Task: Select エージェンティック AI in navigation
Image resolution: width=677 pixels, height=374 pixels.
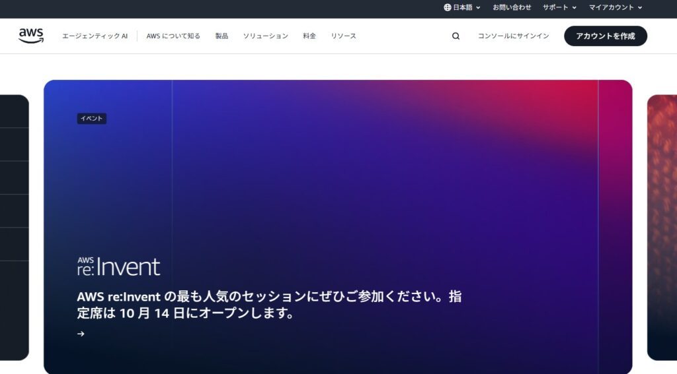Action: [95, 36]
